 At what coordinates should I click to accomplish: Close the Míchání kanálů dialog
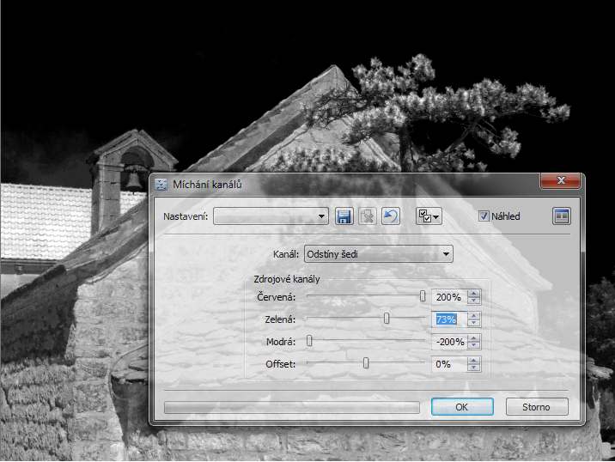coord(561,181)
